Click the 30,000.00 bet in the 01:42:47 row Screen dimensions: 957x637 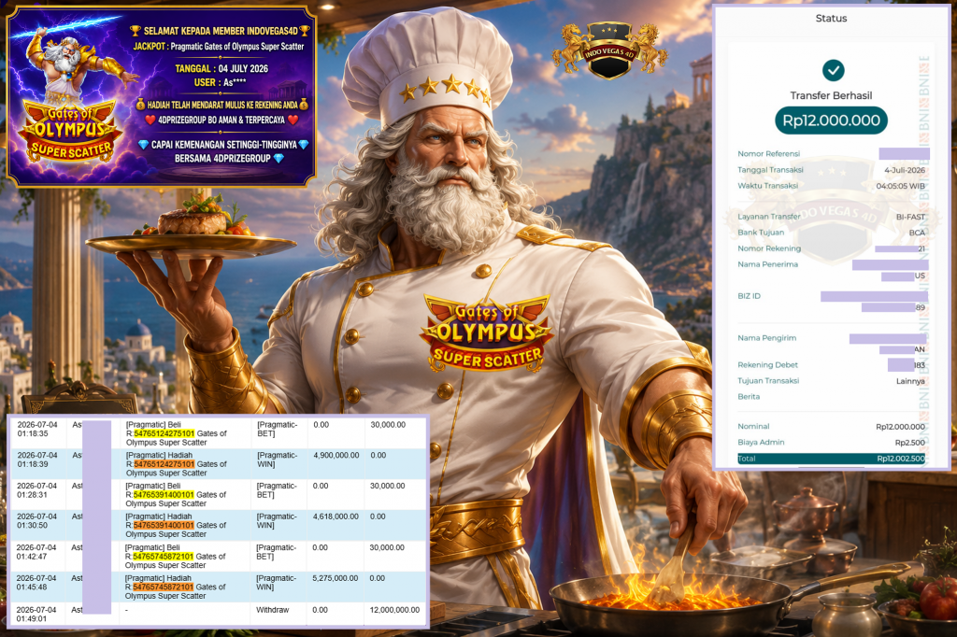pos(387,547)
